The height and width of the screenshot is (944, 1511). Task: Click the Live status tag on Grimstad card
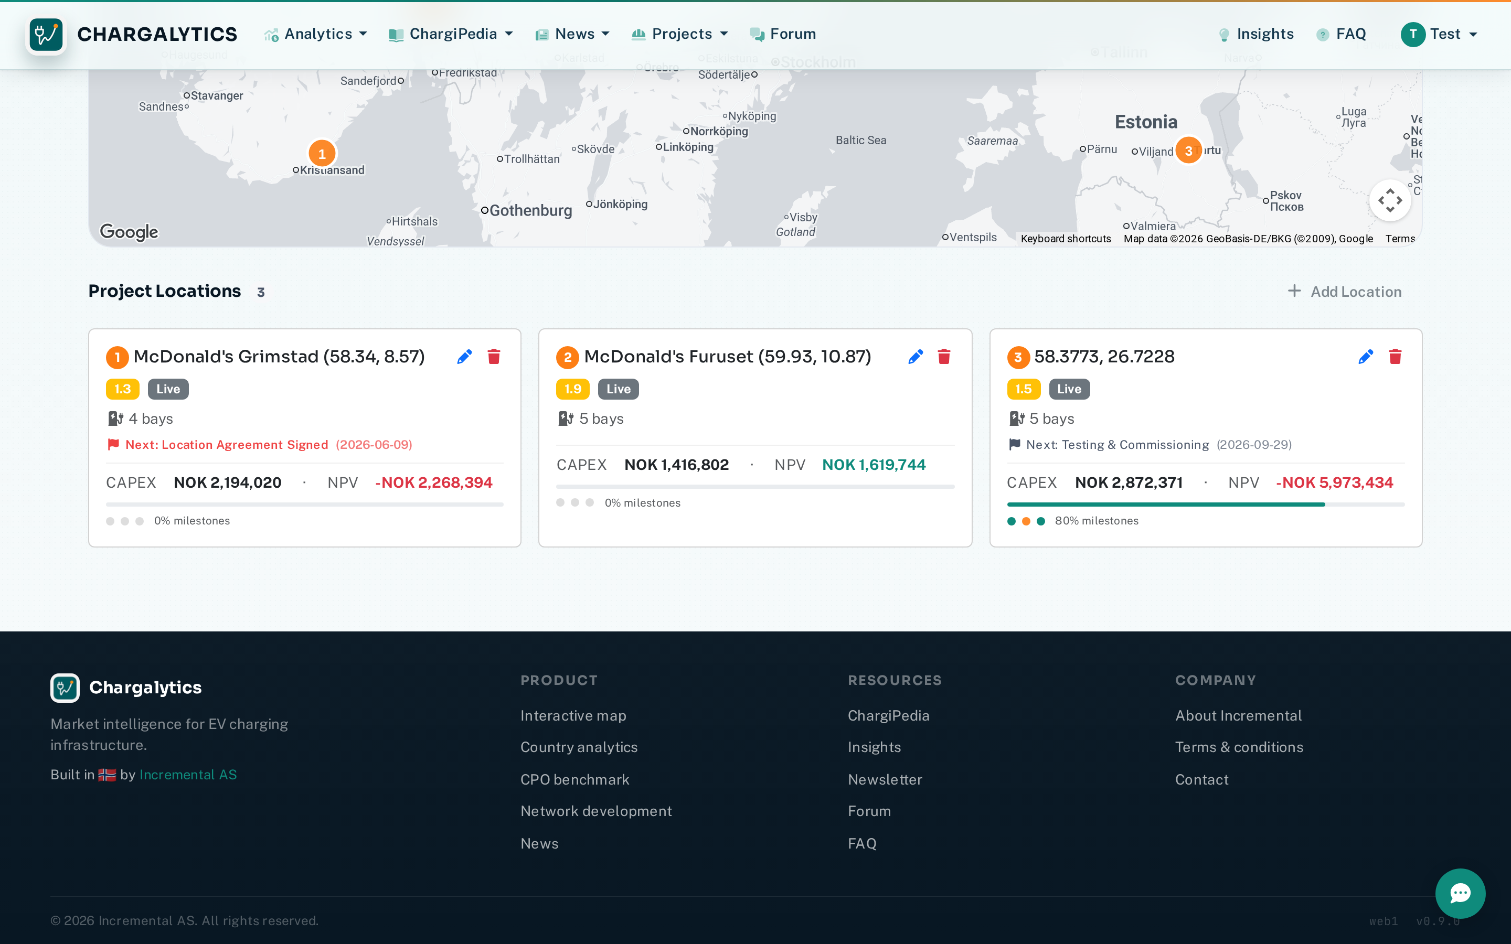[168, 389]
